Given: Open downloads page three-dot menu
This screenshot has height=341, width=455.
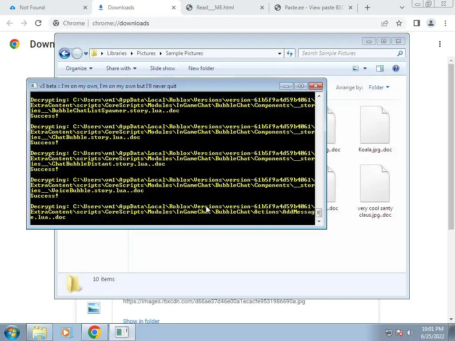Looking at the screenshot, I should click(440, 44).
